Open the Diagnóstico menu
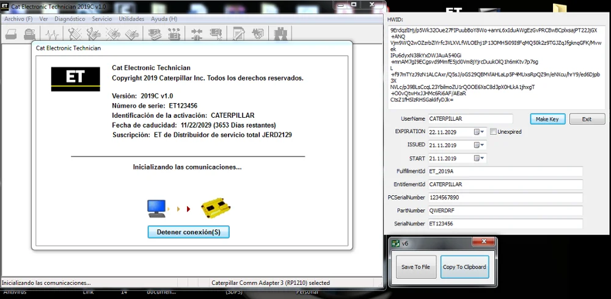 pos(70,19)
